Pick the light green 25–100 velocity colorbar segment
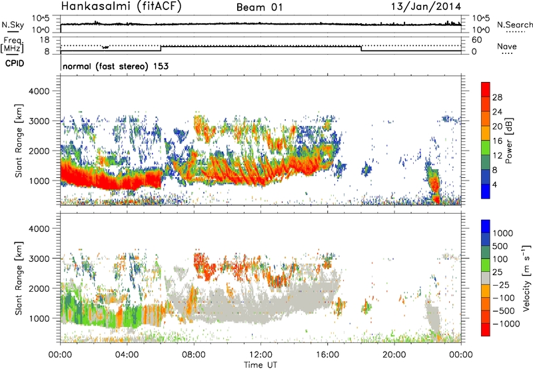 pos(486,265)
